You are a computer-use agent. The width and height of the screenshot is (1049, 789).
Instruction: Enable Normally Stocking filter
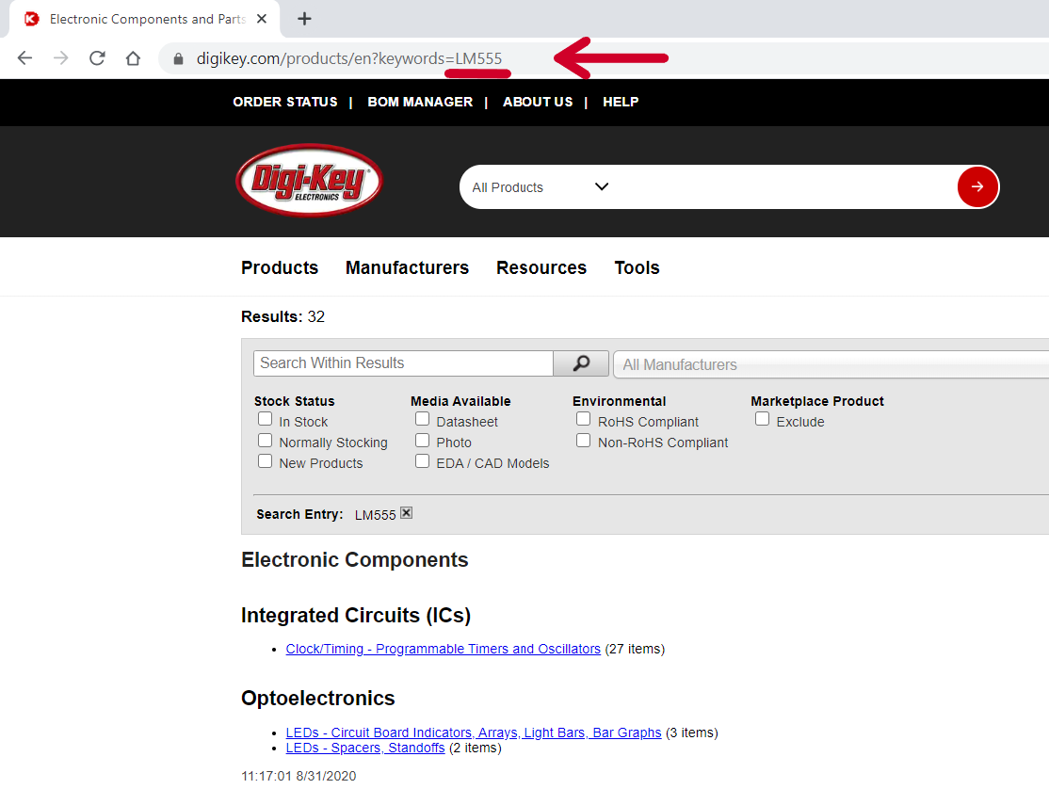(x=265, y=441)
